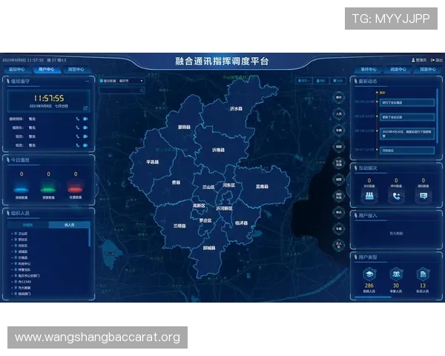
Task: Click the phone icon for 值班领导
Action: 77,118
